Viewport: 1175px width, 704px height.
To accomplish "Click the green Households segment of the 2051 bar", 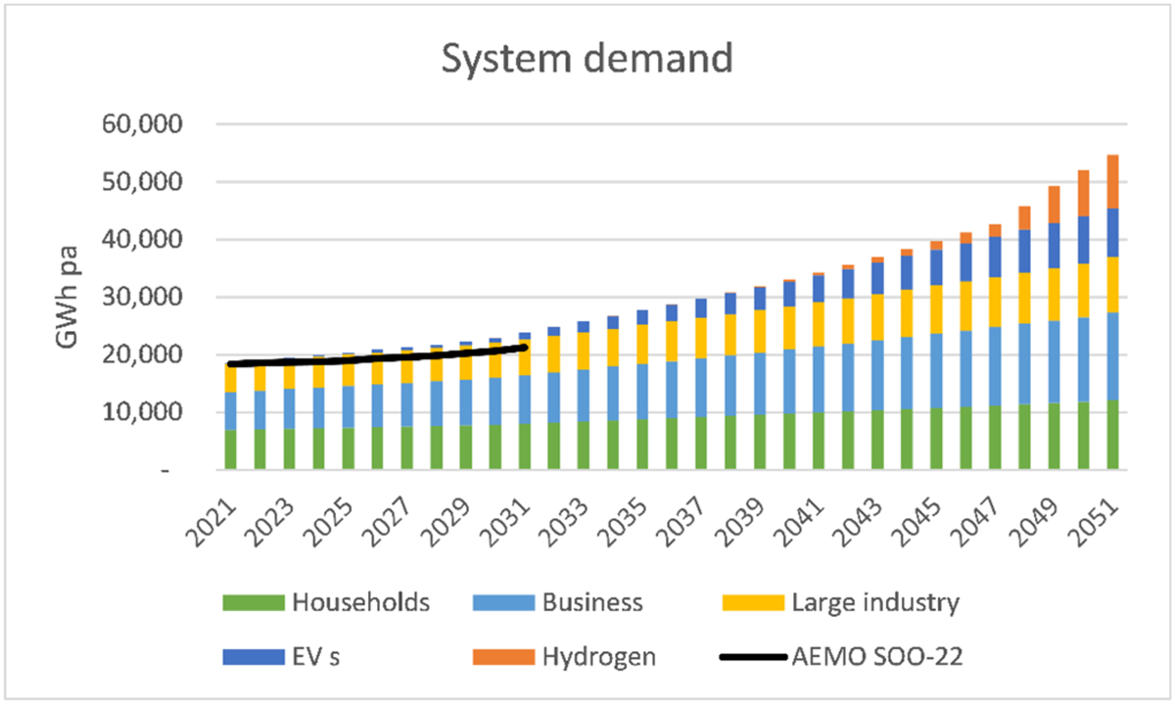I will (1113, 435).
